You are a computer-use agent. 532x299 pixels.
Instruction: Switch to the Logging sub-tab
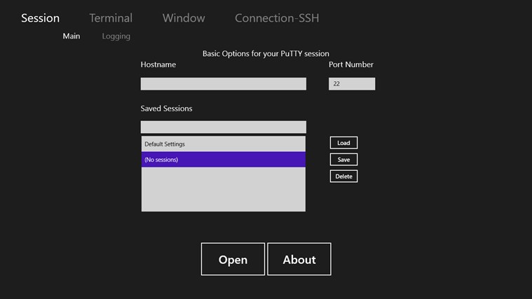116,36
